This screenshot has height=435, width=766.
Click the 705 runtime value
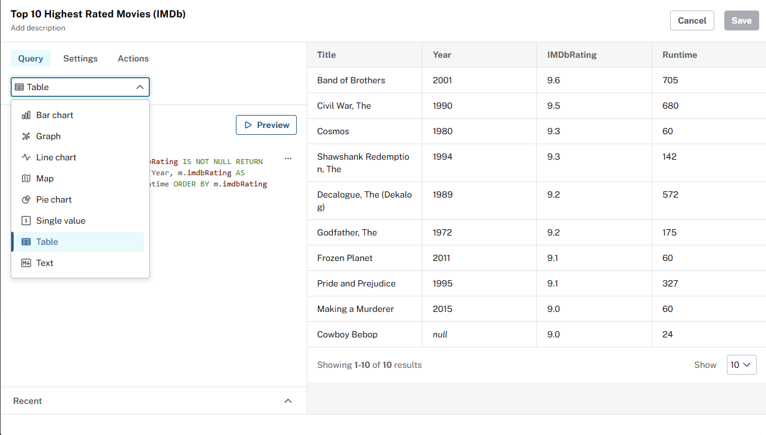(x=670, y=80)
